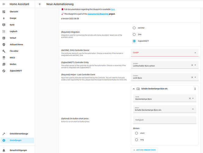Clear the Lichtschalter Büro action entity

[x=192, y=65]
